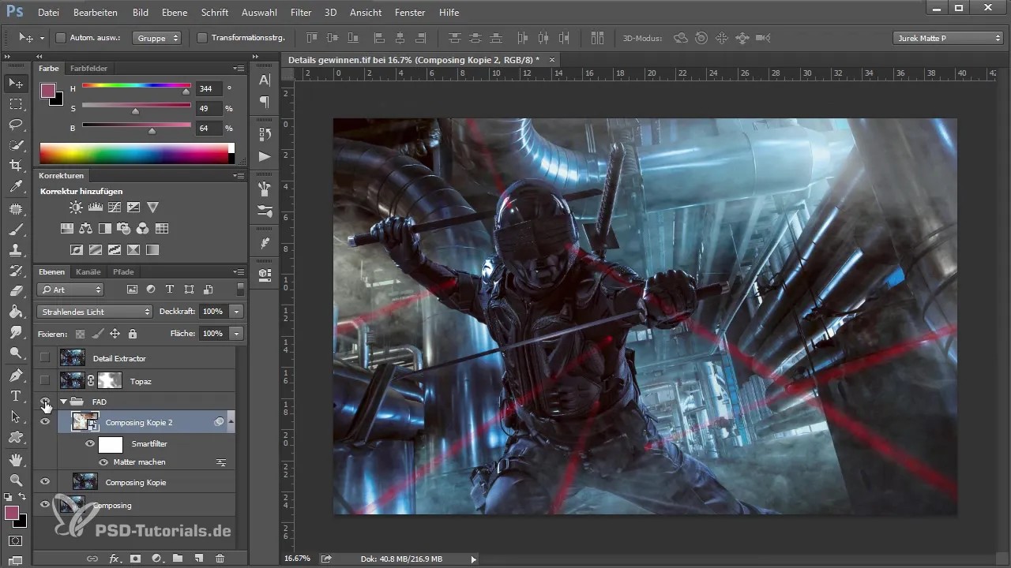Viewport: 1011px width, 568px height.
Task: Open the Strahlendes Licht blend mode dropdown
Action: coord(94,312)
